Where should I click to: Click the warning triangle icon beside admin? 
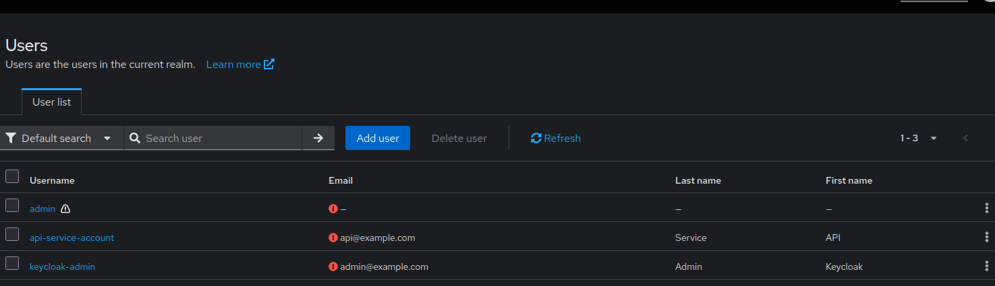(x=65, y=209)
